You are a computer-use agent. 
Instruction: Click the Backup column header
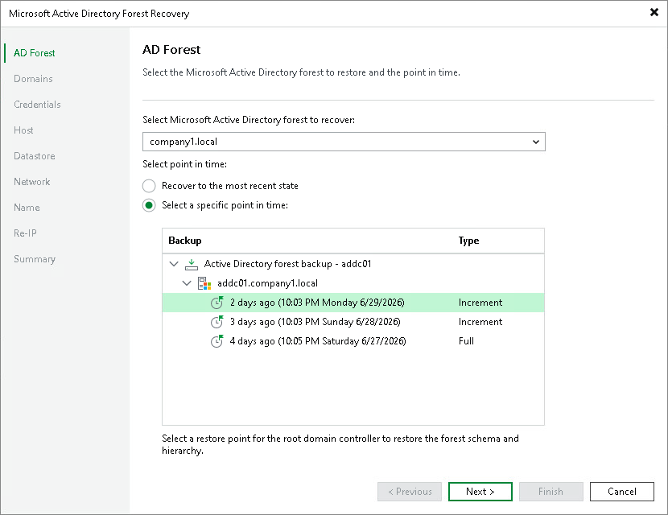click(185, 241)
